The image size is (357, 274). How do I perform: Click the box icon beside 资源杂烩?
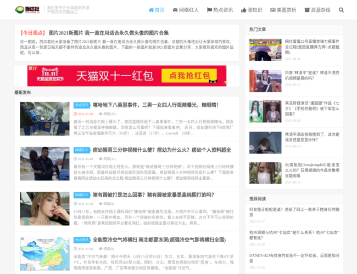(307, 10)
